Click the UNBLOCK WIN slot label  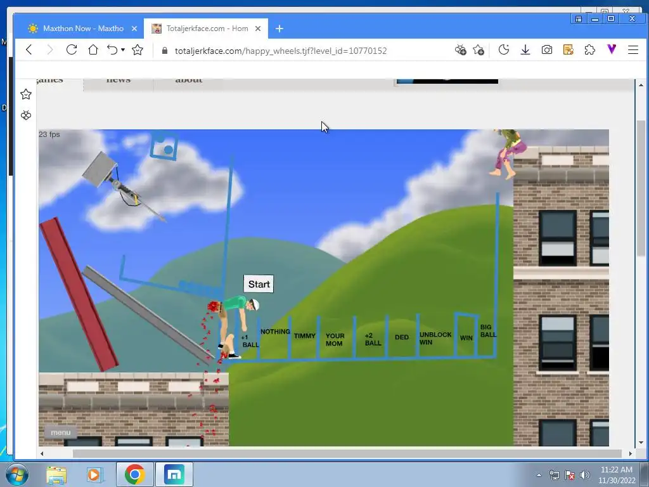coord(435,339)
